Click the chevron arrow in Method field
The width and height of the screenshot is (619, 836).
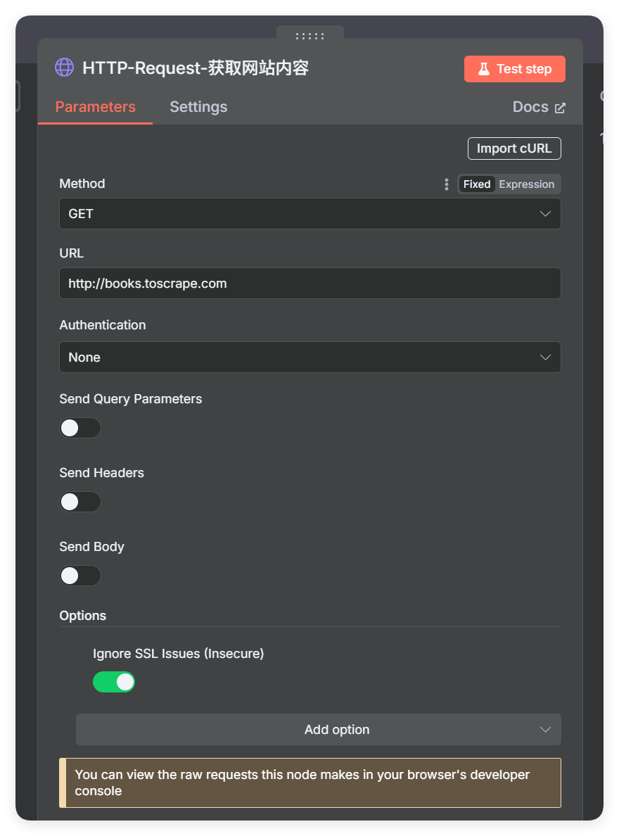click(x=545, y=214)
